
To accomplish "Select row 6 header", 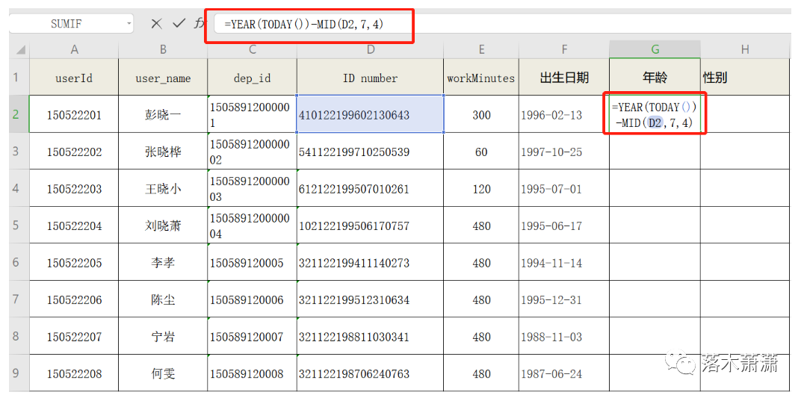I will [19, 262].
